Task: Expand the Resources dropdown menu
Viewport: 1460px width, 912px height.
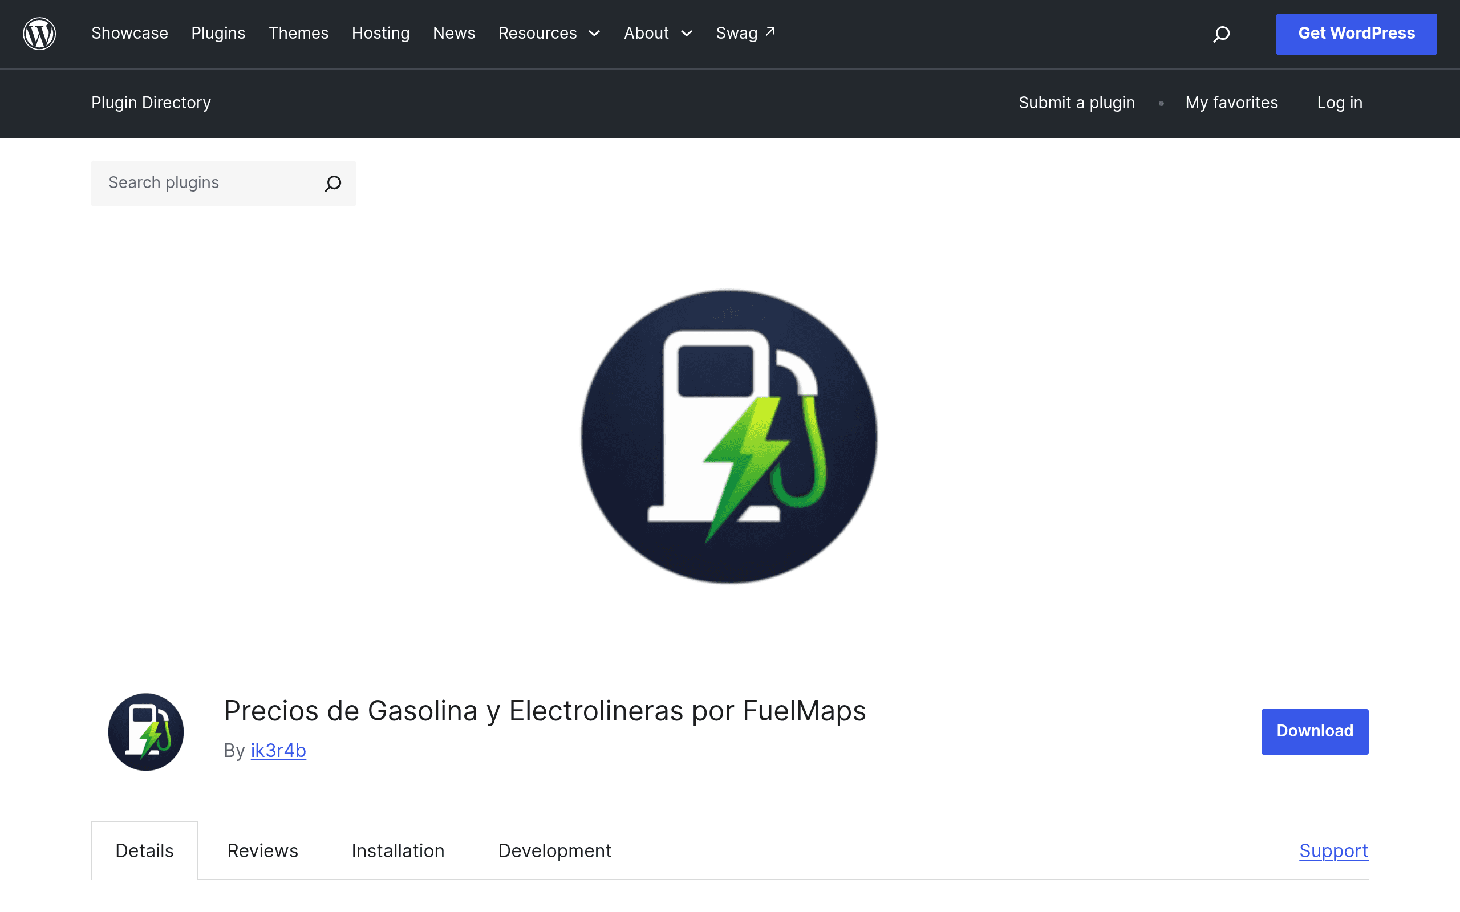Action: point(549,34)
